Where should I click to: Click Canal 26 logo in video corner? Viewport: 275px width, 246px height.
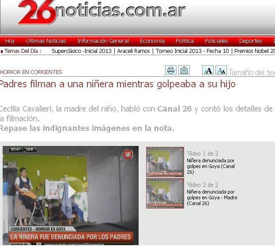pyautogui.click(x=128, y=154)
